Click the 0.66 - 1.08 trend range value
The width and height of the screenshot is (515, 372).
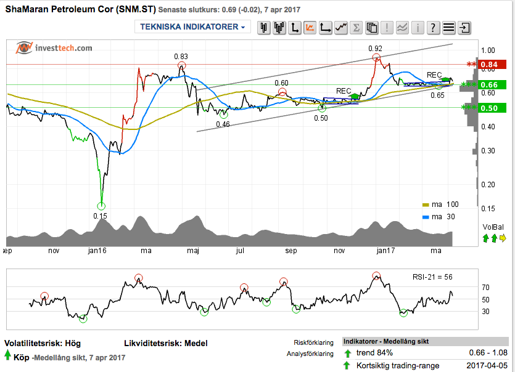click(488, 353)
